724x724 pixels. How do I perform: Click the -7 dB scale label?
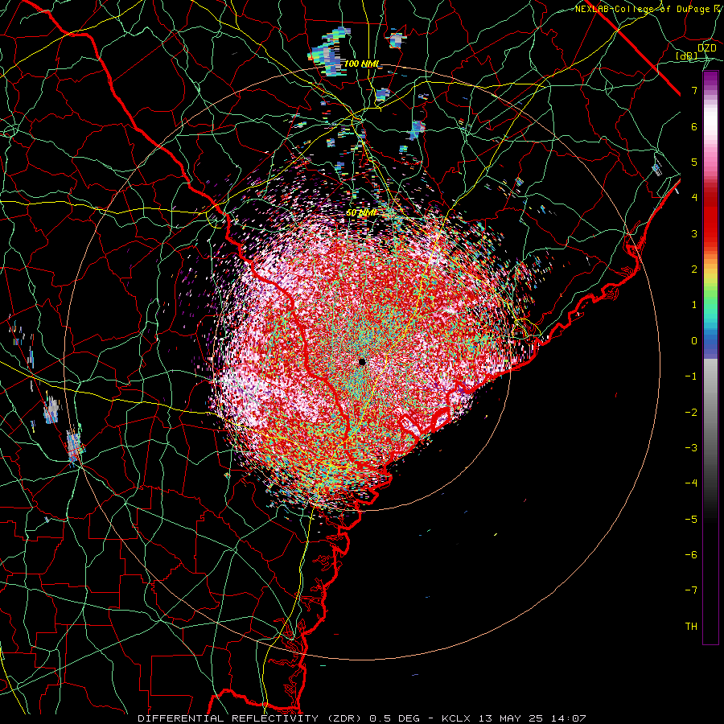click(x=691, y=590)
